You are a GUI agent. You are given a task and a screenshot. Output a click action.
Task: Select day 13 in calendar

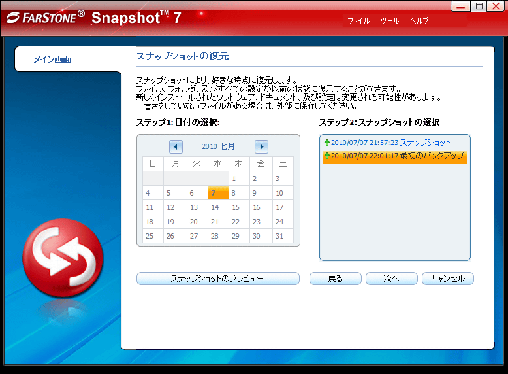click(197, 207)
